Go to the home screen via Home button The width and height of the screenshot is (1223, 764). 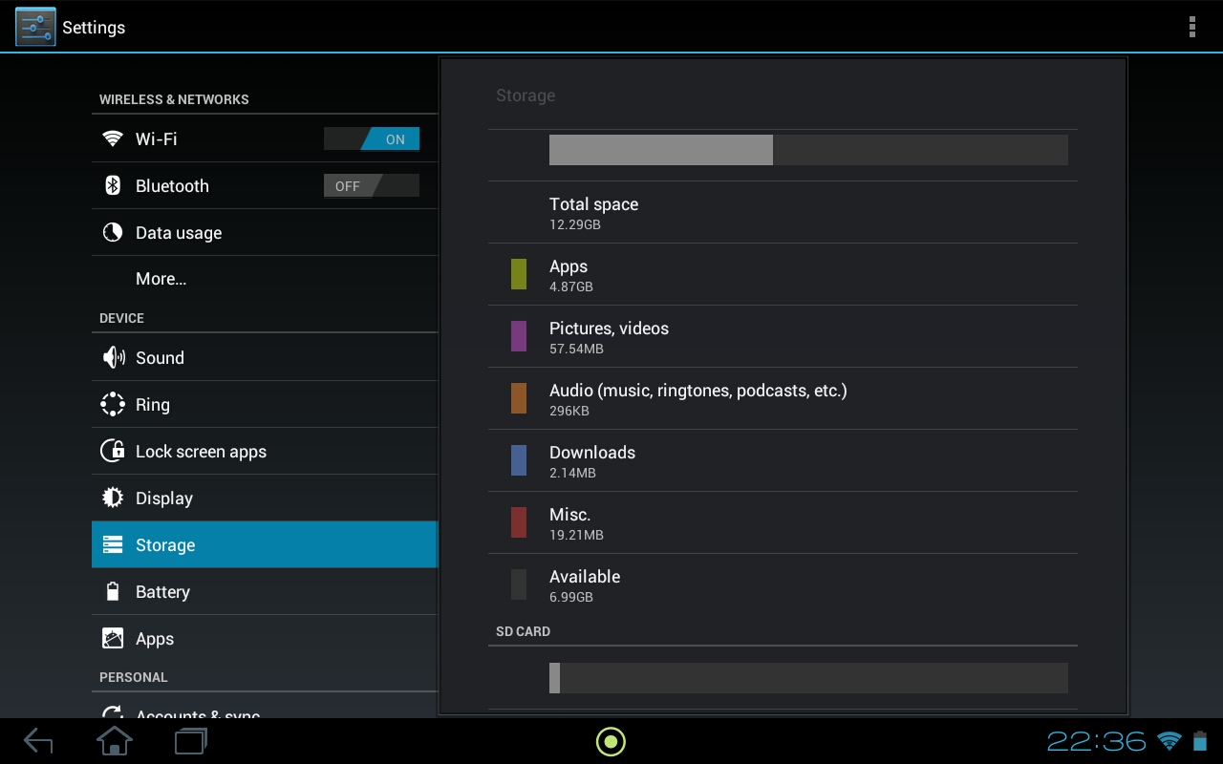(115, 741)
